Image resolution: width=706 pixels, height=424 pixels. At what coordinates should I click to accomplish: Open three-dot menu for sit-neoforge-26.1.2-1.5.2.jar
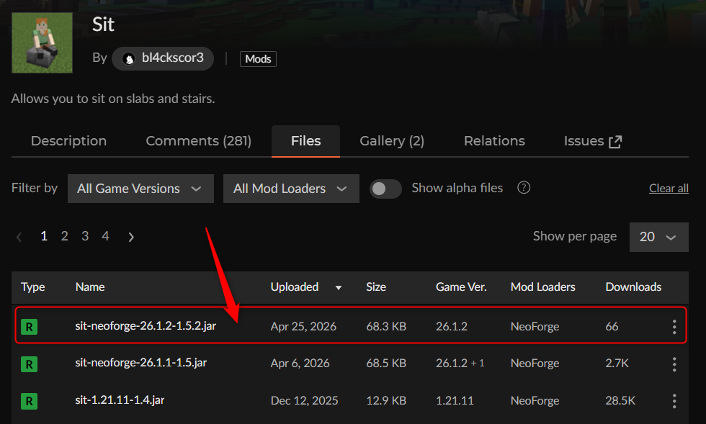(674, 327)
